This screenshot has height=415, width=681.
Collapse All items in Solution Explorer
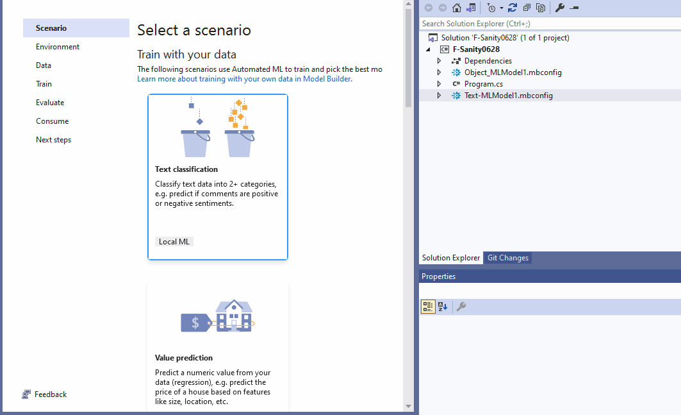(x=527, y=8)
